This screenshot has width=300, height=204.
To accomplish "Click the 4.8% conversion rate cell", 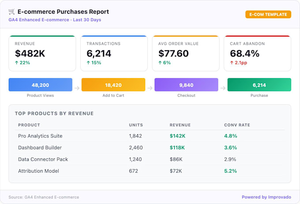I will [x=231, y=136].
